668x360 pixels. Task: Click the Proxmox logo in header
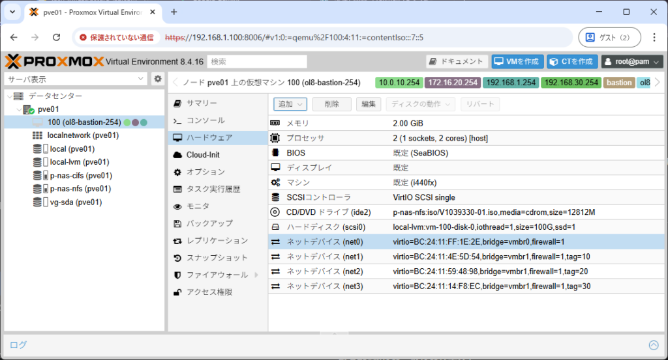[x=54, y=62]
